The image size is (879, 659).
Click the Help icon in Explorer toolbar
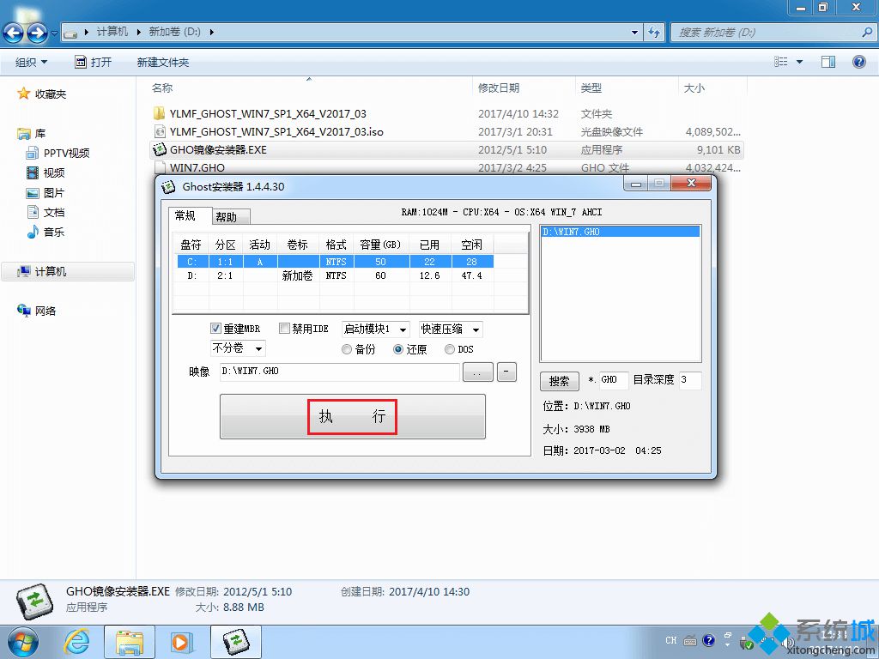pos(858,61)
